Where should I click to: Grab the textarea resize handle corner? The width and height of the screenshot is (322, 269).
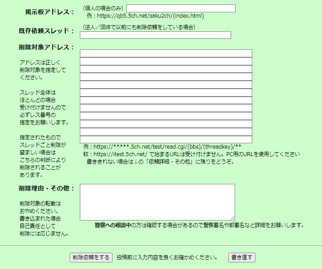pyautogui.click(x=232, y=218)
